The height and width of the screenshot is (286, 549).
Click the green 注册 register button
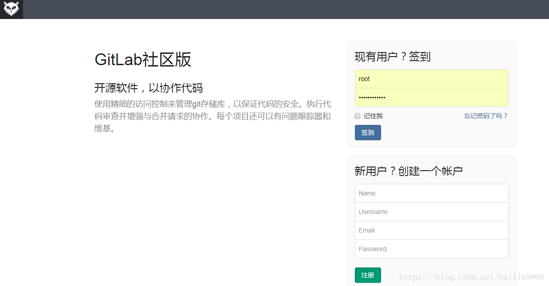coord(368,275)
